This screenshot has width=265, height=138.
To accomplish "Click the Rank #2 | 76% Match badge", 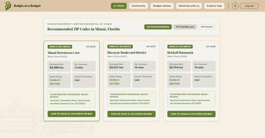I will click(x=120, y=47).
